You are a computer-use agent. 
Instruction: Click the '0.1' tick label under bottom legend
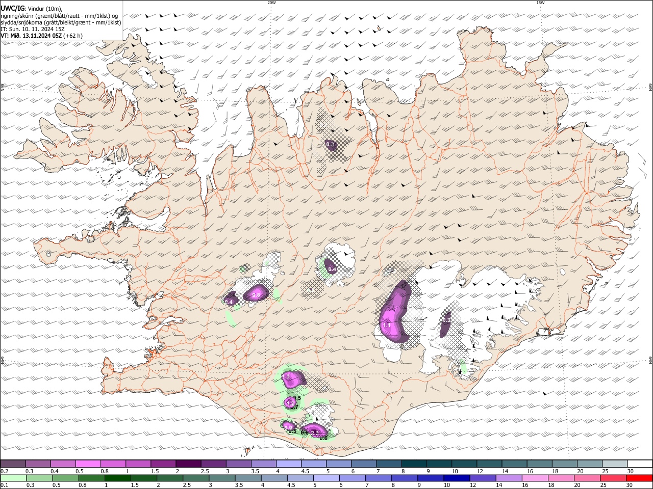click(x=4, y=485)
